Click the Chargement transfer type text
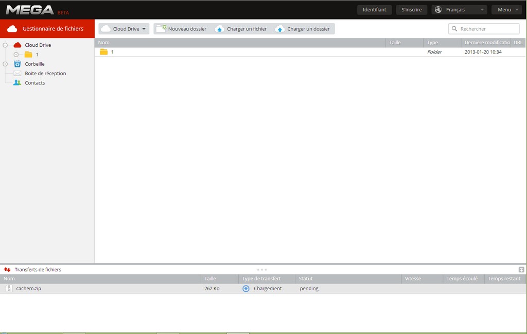Image resolution: width=527 pixels, height=334 pixels. click(268, 288)
